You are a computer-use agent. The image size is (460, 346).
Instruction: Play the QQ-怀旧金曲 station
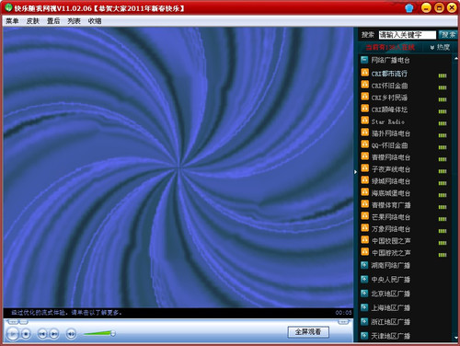click(389, 145)
